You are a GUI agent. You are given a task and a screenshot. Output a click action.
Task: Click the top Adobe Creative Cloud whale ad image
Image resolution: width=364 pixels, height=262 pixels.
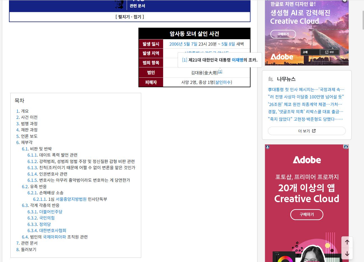(307, 33)
